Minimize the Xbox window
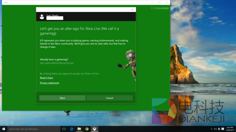236x132 pixels. point(153,3)
